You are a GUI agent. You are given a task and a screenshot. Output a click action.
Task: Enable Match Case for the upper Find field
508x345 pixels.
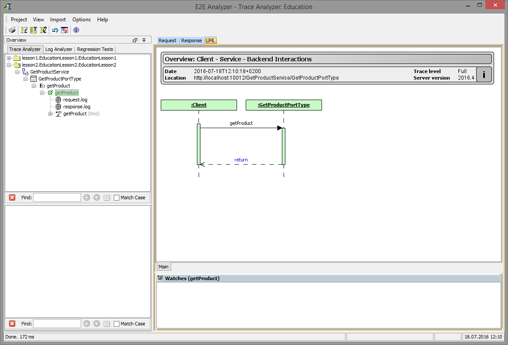[116, 197]
